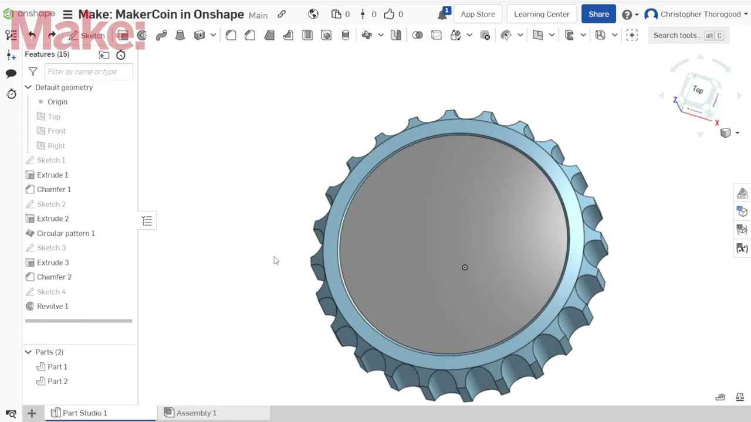The image size is (751, 422).
Task: Collapse the Parts (2) group
Action: point(28,352)
